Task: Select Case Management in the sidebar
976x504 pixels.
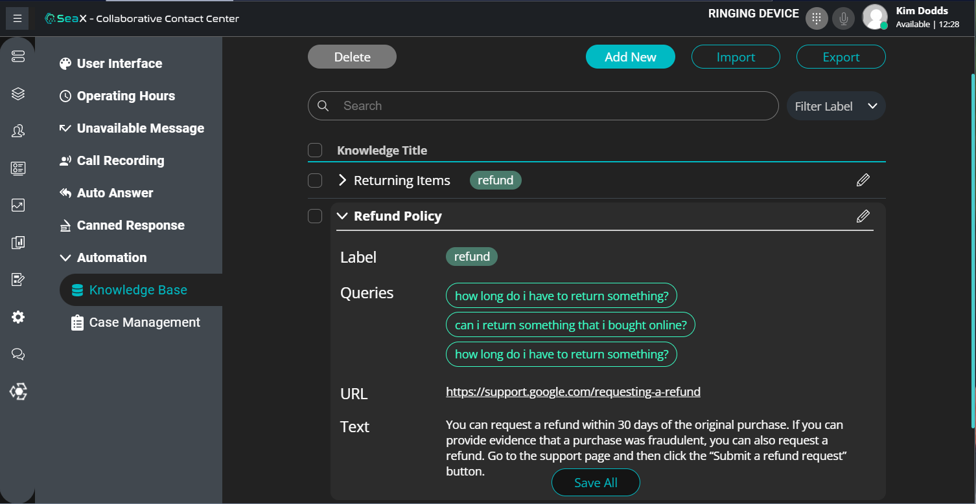Action: [x=144, y=322]
